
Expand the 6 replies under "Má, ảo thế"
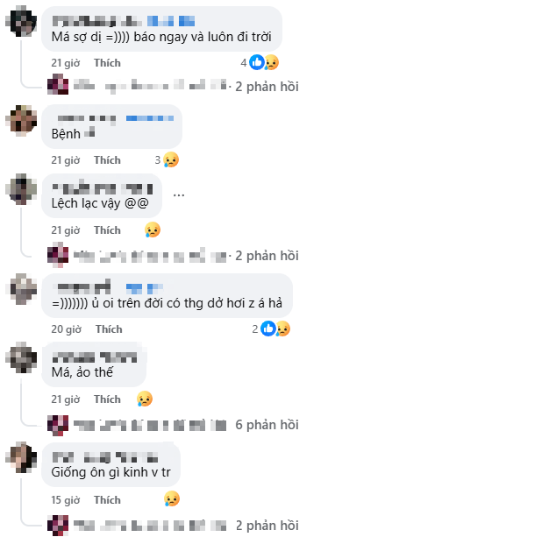267,425
